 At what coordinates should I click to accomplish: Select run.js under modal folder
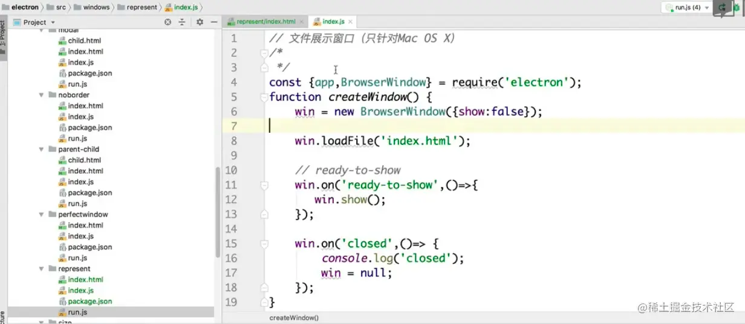pos(77,84)
